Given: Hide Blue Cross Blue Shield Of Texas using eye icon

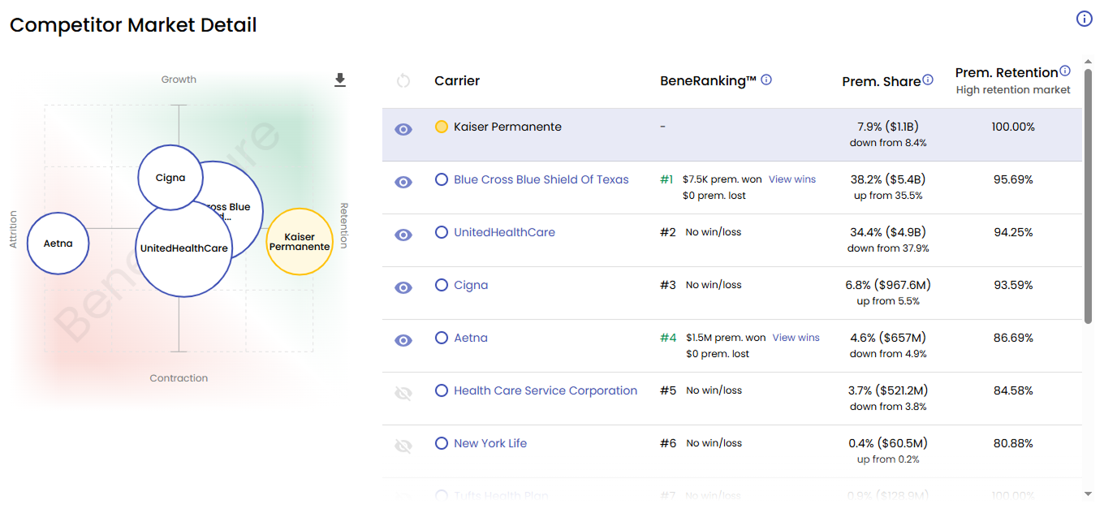Looking at the screenshot, I should click(x=403, y=181).
